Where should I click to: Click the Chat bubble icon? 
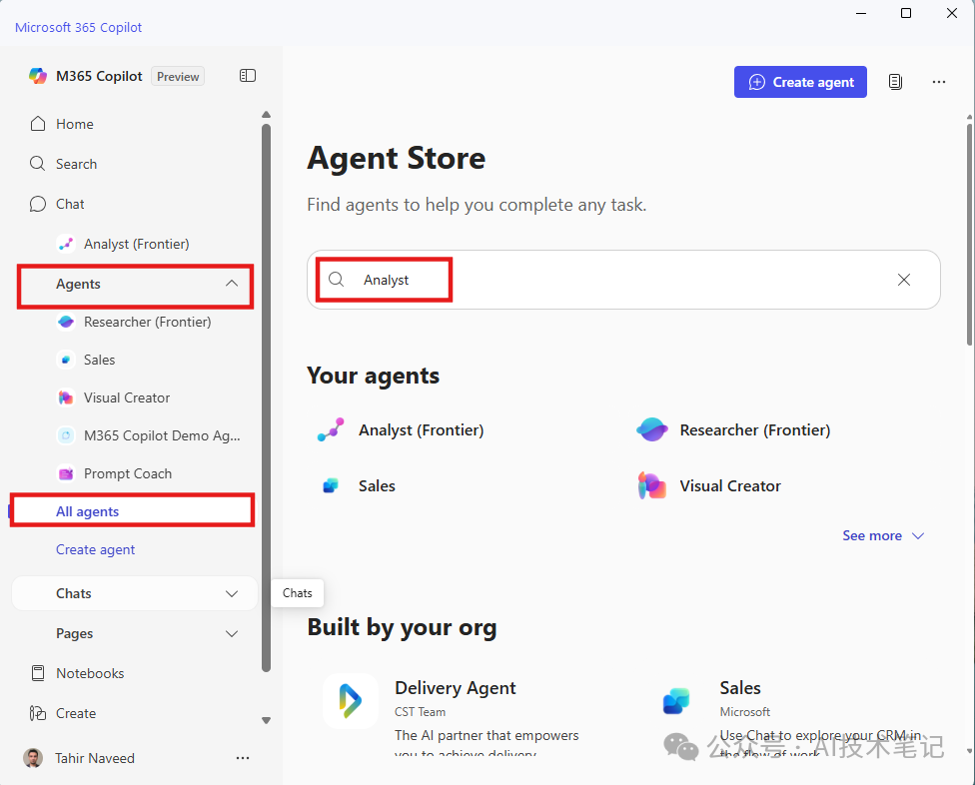coord(38,204)
